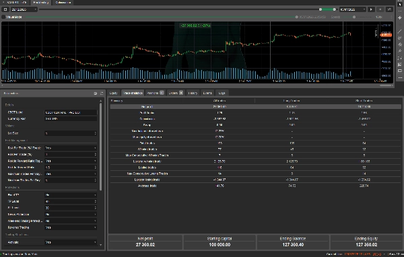Open the Events tab
This screenshot has width=404, height=257.
click(x=207, y=93)
